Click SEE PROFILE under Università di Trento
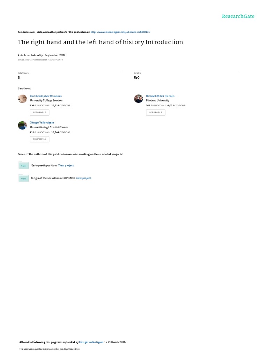 click(x=39, y=139)
